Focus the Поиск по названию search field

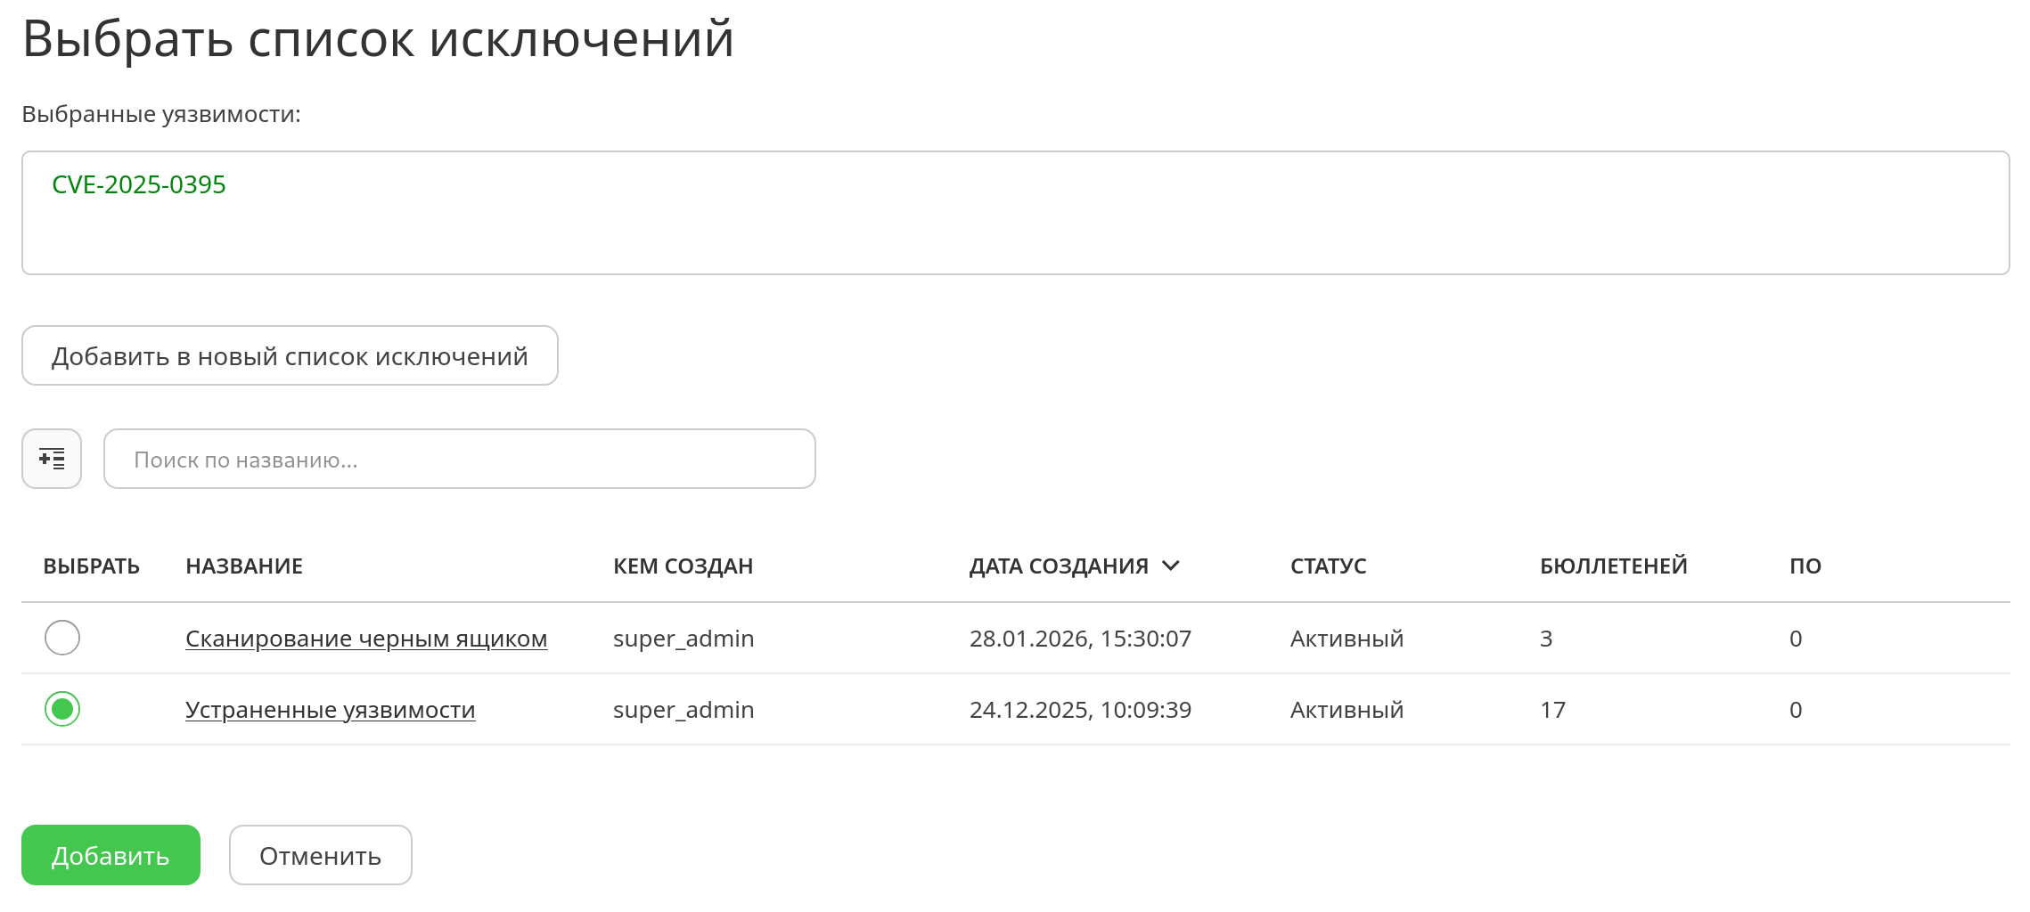point(459,459)
